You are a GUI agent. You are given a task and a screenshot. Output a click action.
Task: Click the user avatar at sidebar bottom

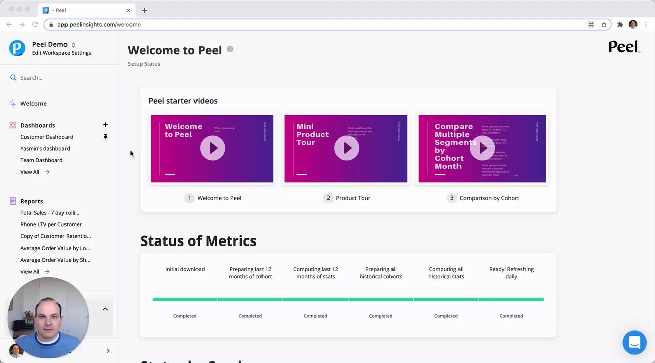[16, 351]
